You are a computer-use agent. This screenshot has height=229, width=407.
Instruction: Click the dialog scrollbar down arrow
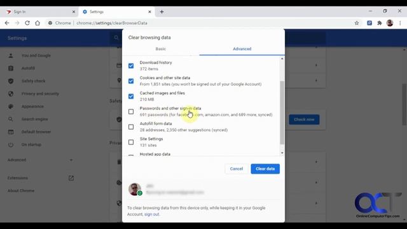[x=282, y=153]
